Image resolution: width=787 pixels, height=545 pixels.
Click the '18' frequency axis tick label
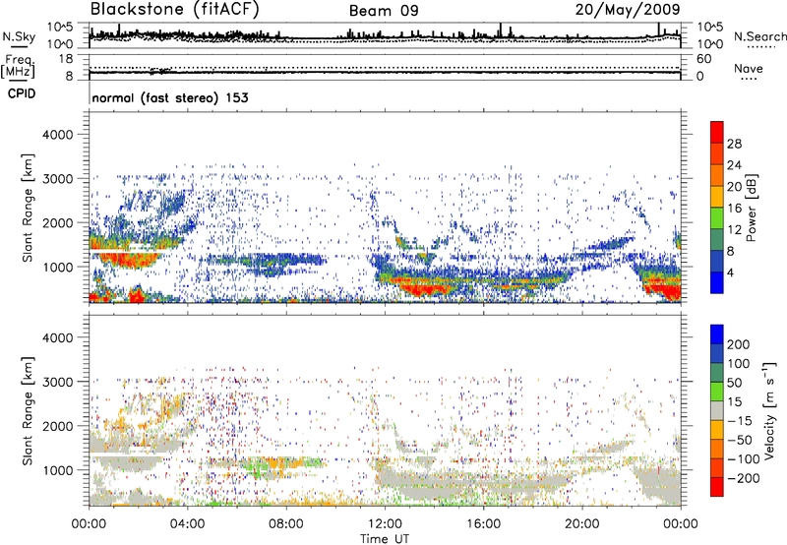point(66,59)
